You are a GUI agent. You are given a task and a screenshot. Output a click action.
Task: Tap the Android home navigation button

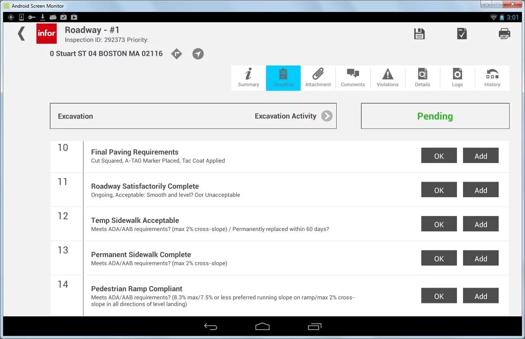[x=262, y=326]
